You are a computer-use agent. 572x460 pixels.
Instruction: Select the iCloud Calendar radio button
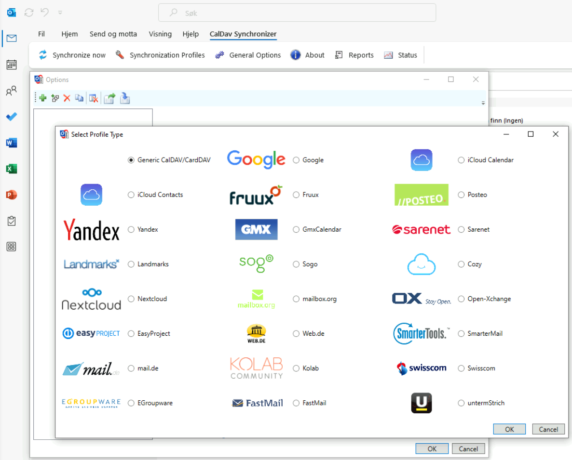coord(461,160)
